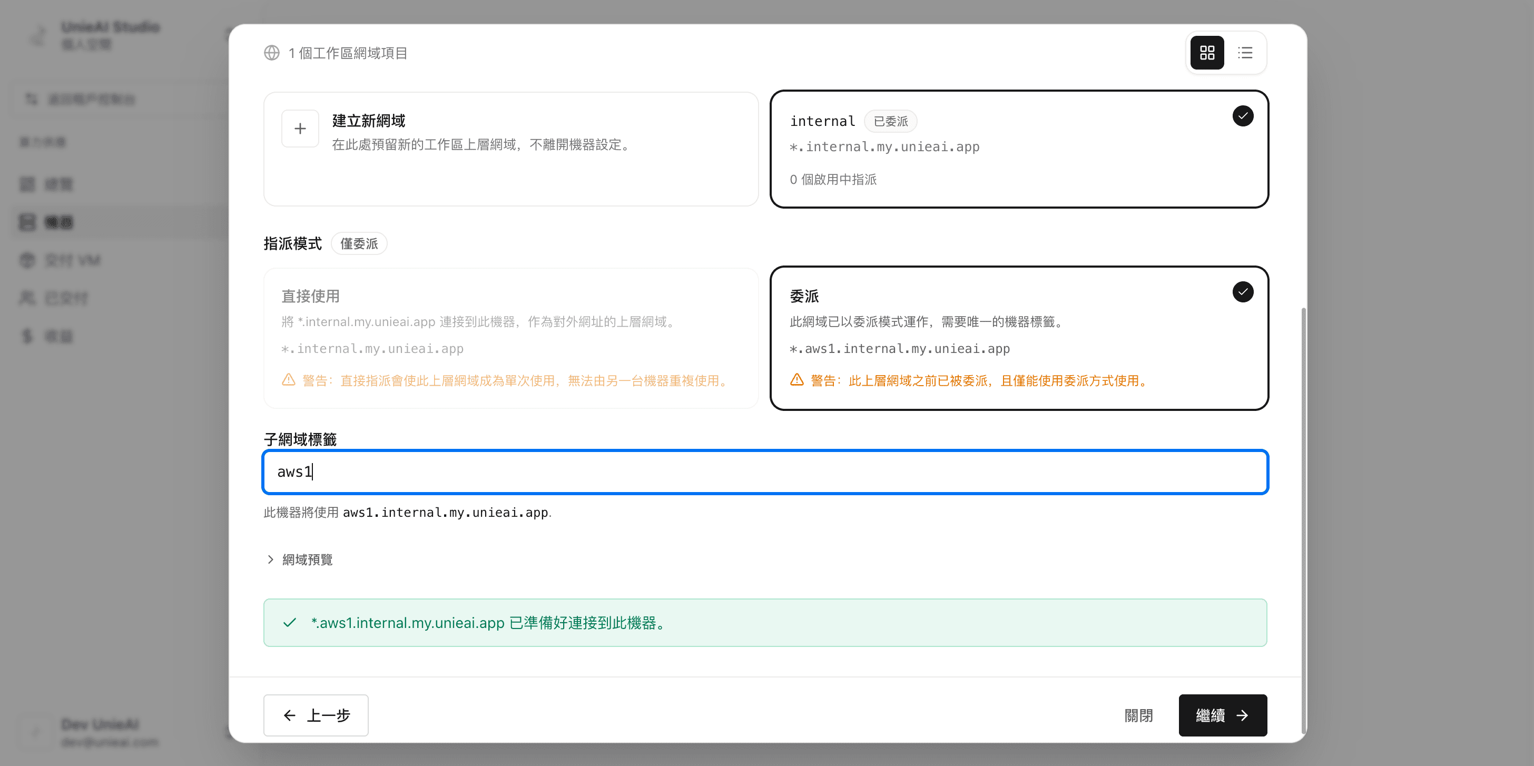Screen dimensions: 1534x766
Task: Click the 繼續 button
Action: tap(1223, 715)
